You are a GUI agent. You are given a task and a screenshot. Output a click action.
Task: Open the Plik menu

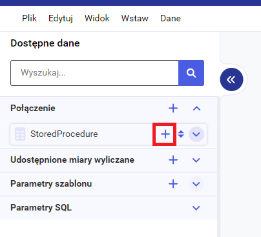coord(29,18)
